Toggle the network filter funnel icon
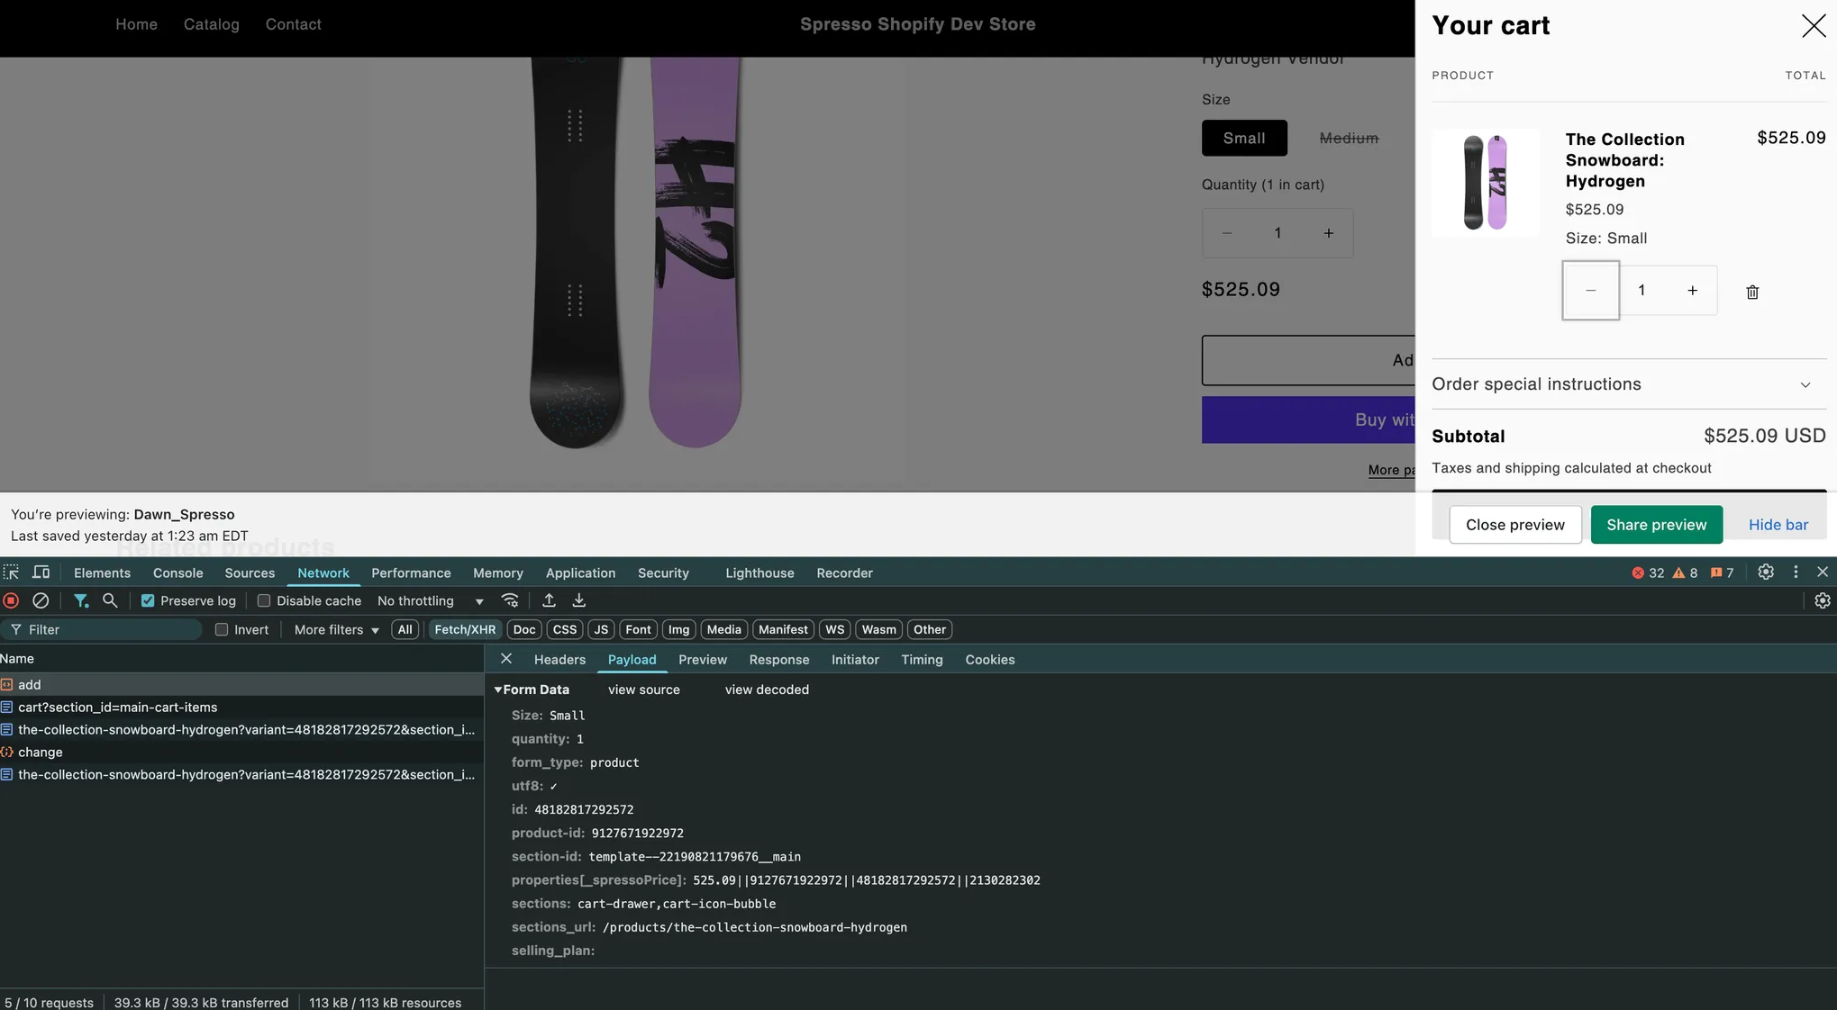Viewport: 1837px width, 1010px height. [81, 600]
